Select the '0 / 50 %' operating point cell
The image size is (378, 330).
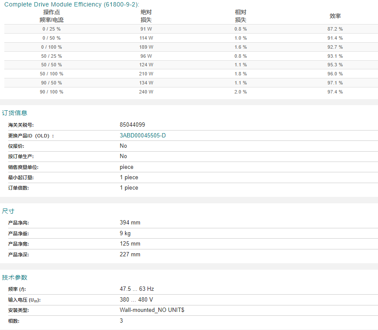click(51, 38)
